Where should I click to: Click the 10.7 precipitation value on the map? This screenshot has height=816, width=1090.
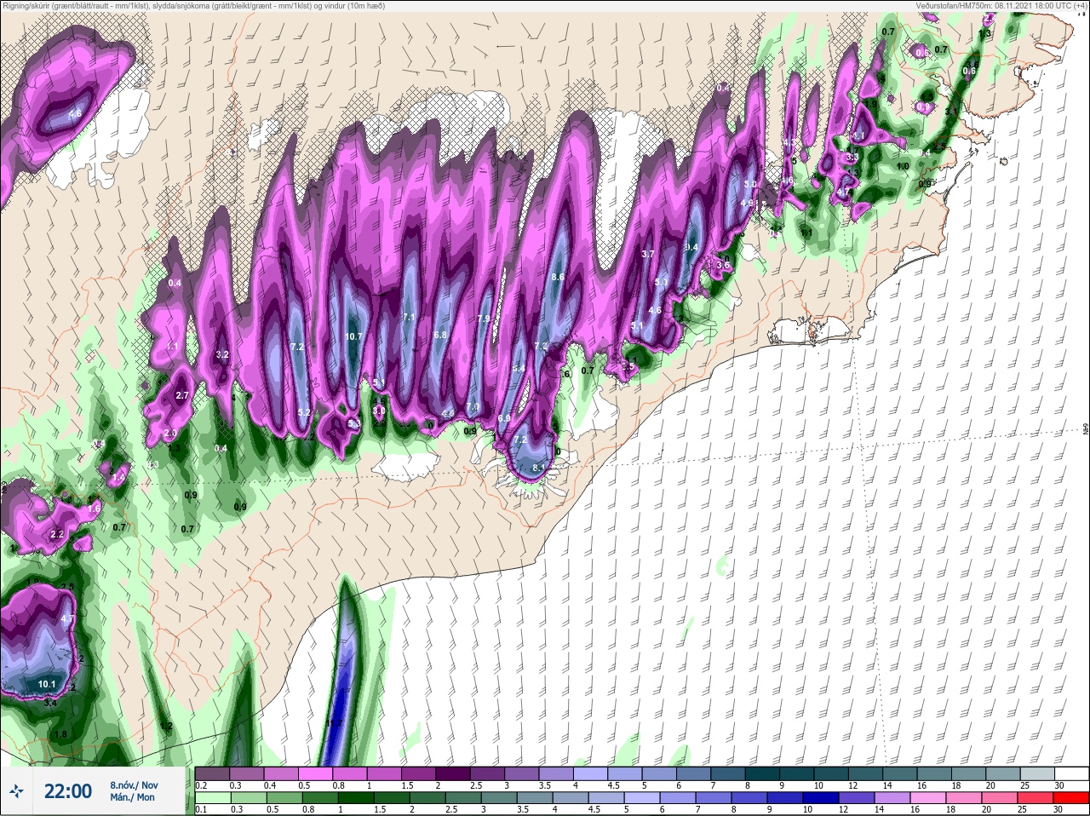tap(354, 336)
